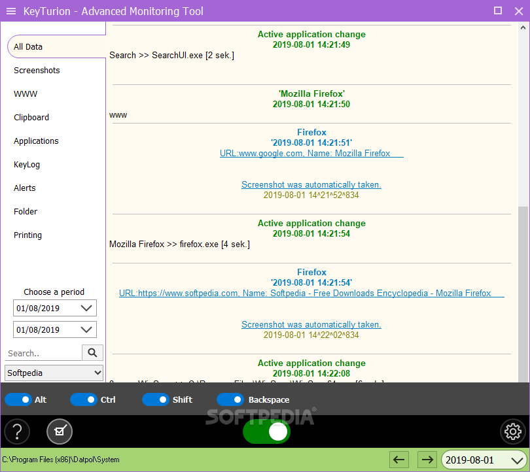530x472 pixels.
Task: Click the C:\Program Files (x86)\Datpol\System path
Action: (x=61, y=460)
